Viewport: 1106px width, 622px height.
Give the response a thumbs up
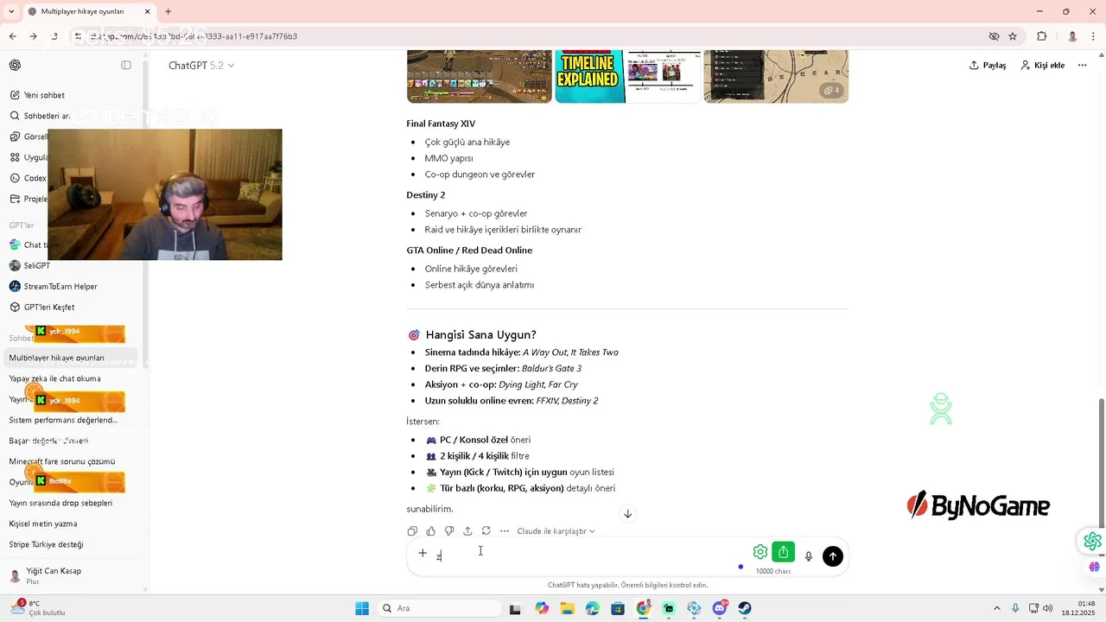(x=431, y=531)
